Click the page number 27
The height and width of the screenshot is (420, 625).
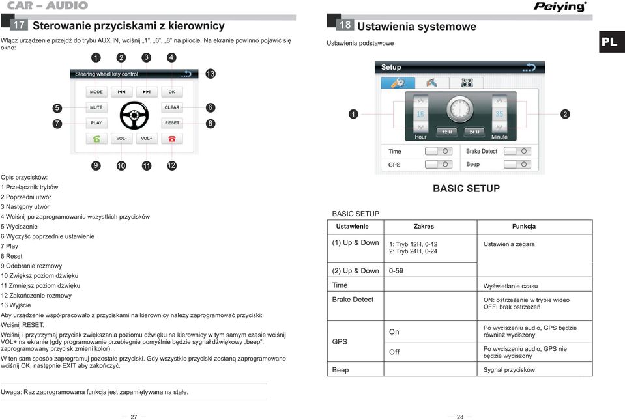point(134,417)
